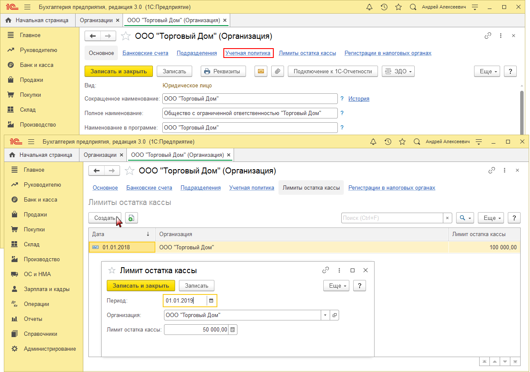Open Реквизиты printer button in back window
The height and width of the screenshot is (372, 530).
(223, 71)
